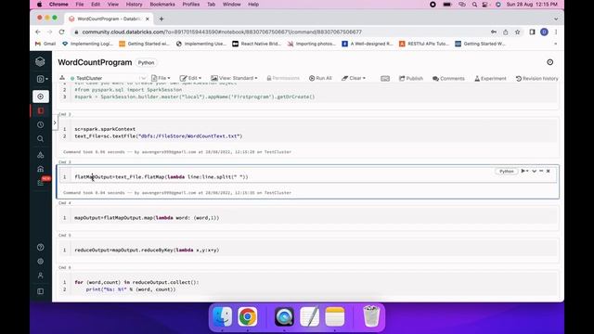The height and width of the screenshot is (334, 594).
Task: Open the Profiles menu in menu bar
Action: point(191,4)
